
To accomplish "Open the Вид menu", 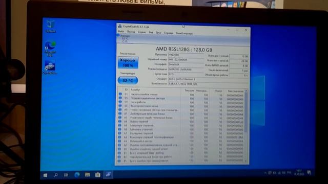I will 151,32.
